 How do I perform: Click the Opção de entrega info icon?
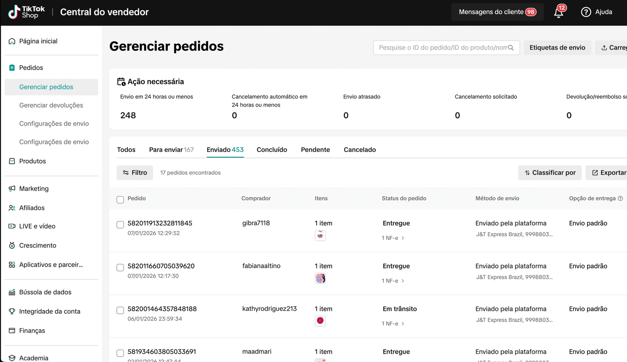(x=620, y=199)
